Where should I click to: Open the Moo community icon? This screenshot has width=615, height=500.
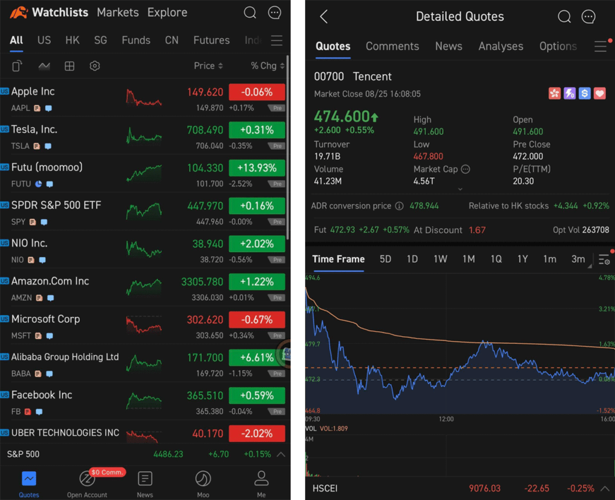pyautogui.click(x=203, y=478)
